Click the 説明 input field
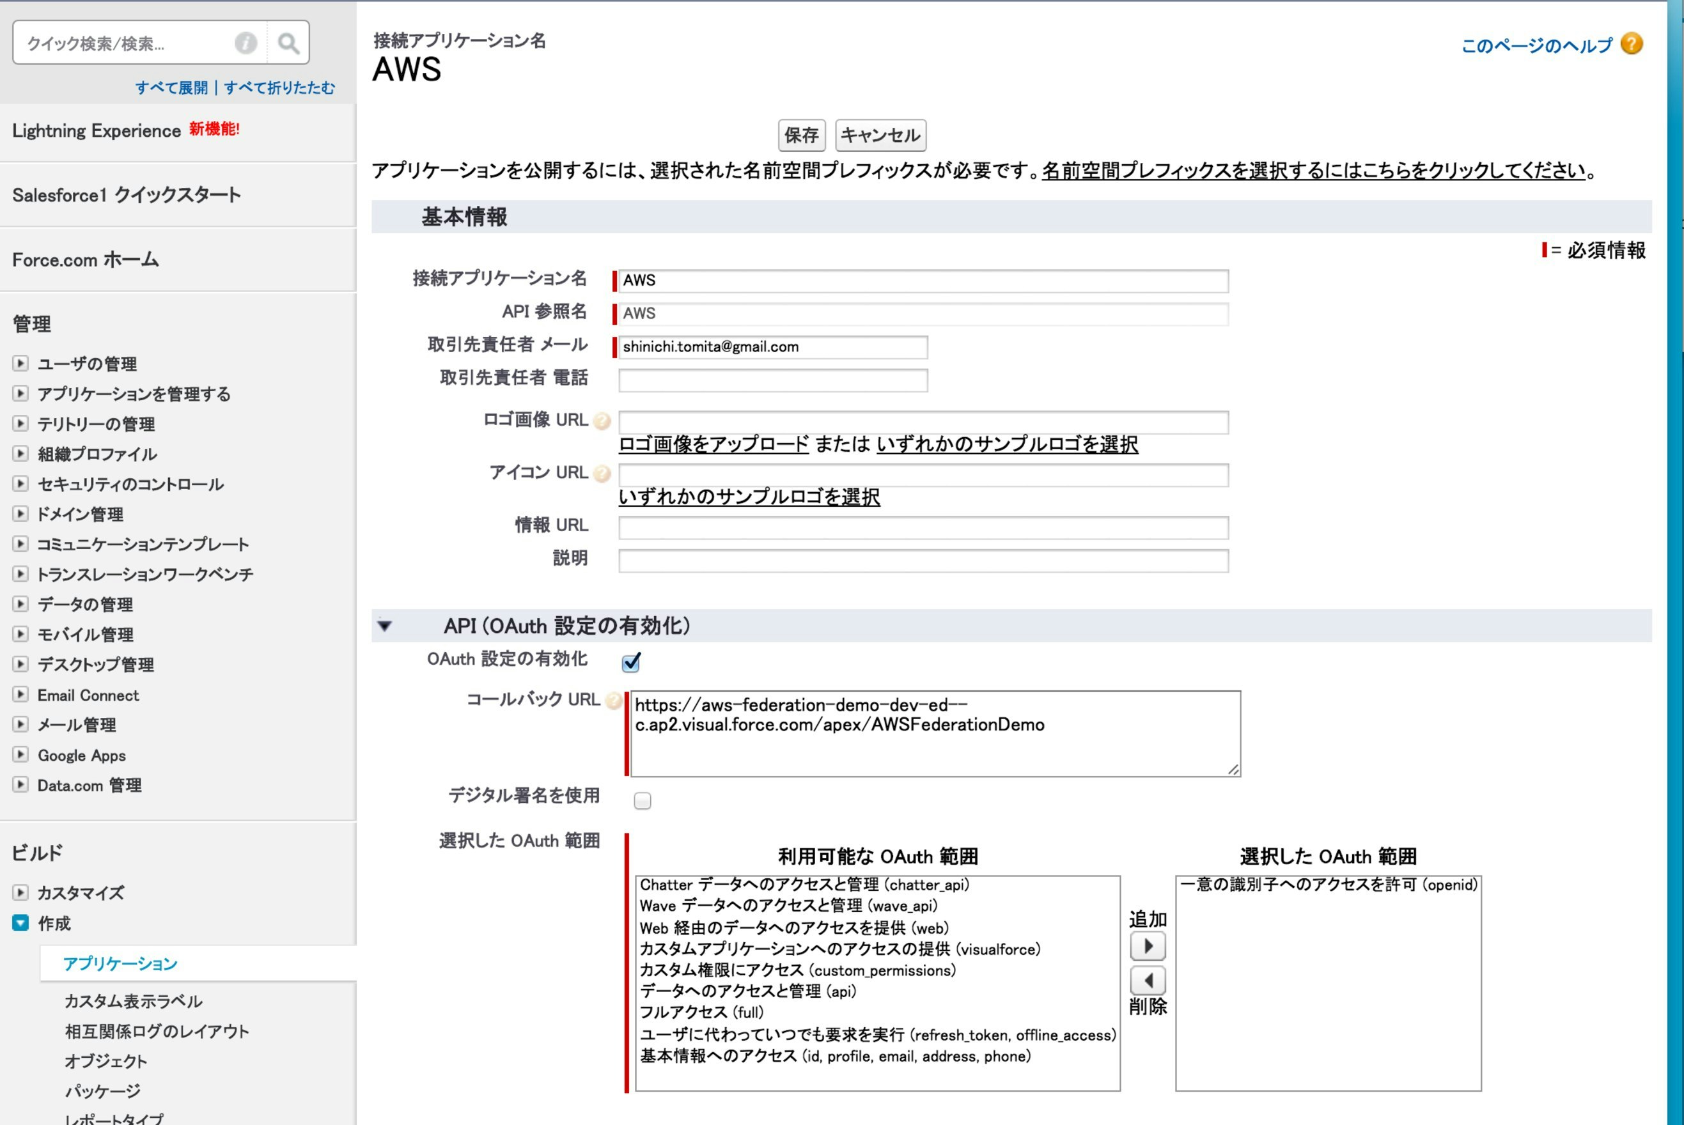 (923, 561)
